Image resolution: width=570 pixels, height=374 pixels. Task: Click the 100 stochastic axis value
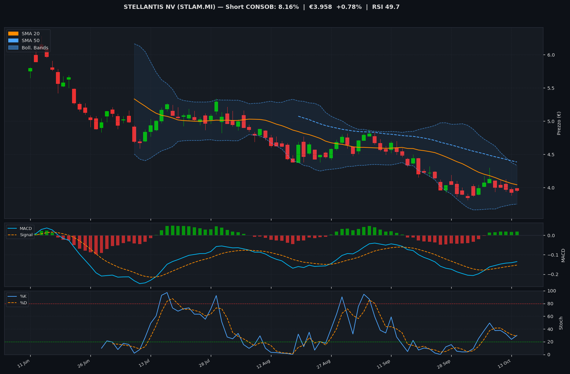pos(552,291)
